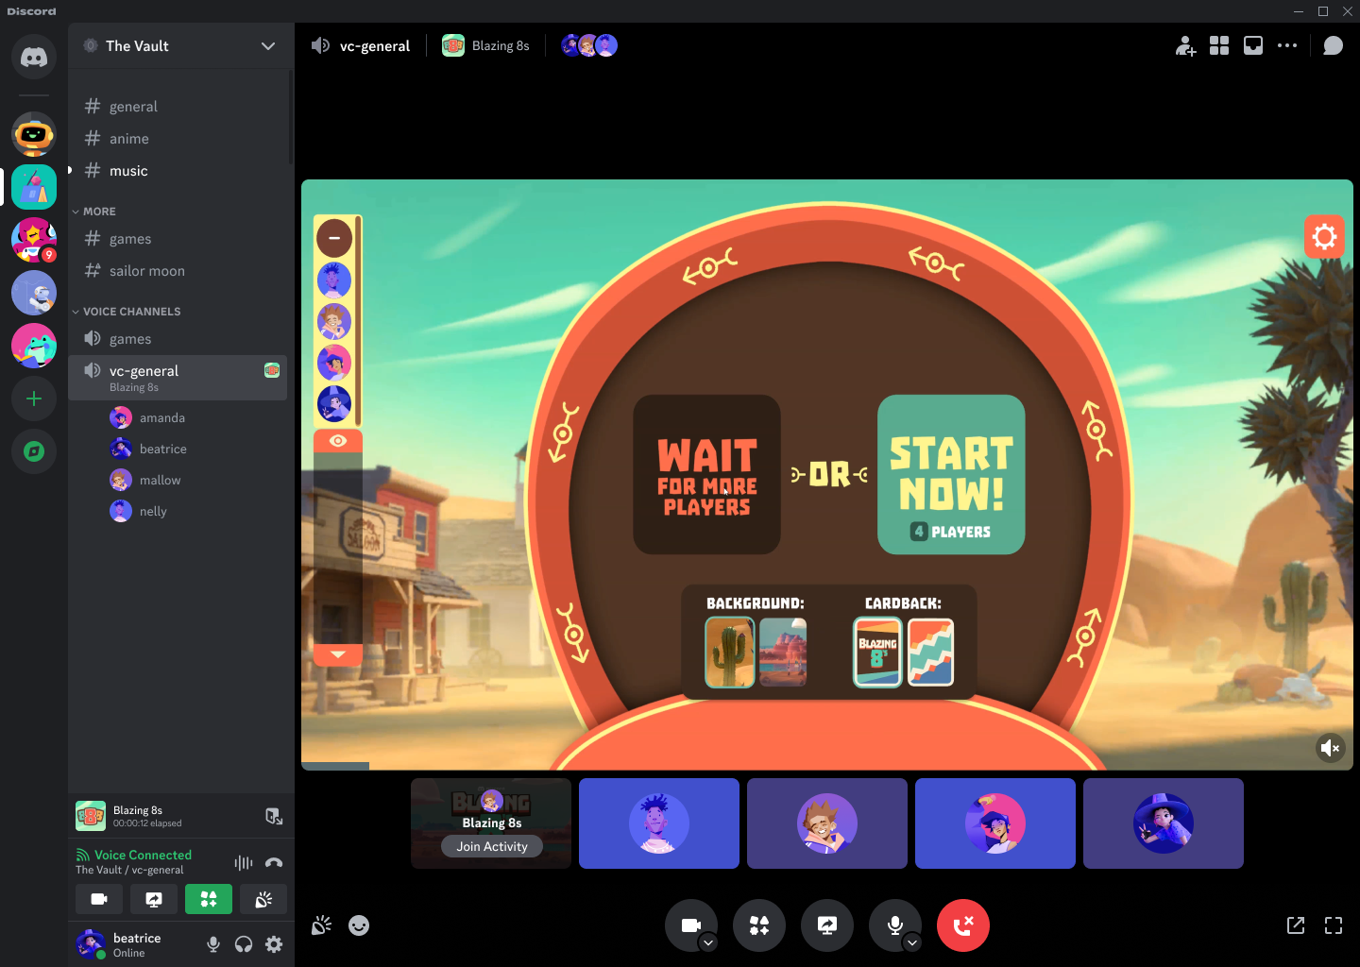
Task: Open the emoji picker in the voice bar
Action: click(x=359, y=925)
